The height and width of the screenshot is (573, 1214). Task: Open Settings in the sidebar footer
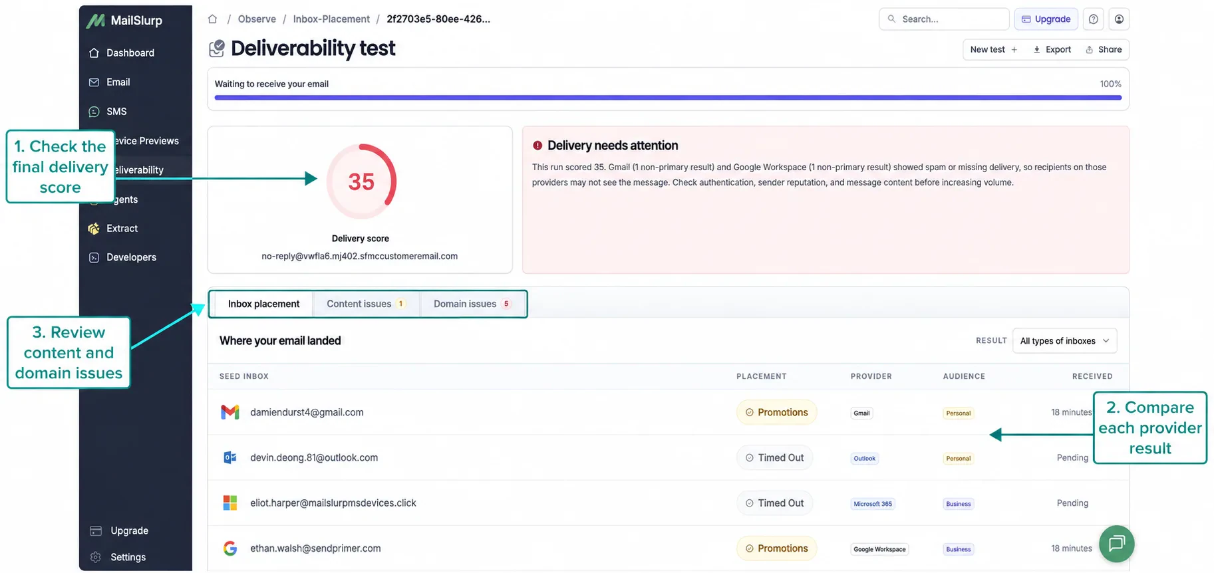coord(128,558)
